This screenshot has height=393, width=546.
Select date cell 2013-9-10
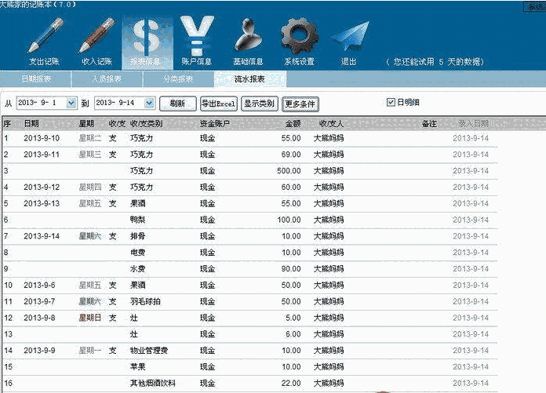tap(42, 138)
